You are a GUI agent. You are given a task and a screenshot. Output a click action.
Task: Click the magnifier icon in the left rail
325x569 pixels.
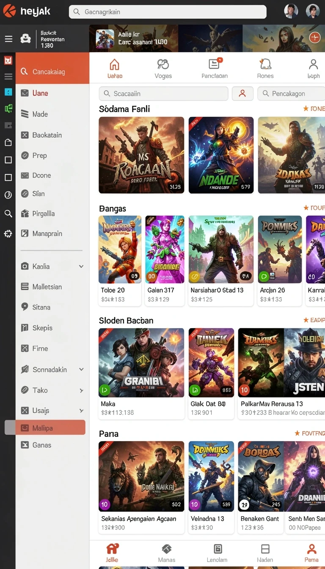point(8,213)
